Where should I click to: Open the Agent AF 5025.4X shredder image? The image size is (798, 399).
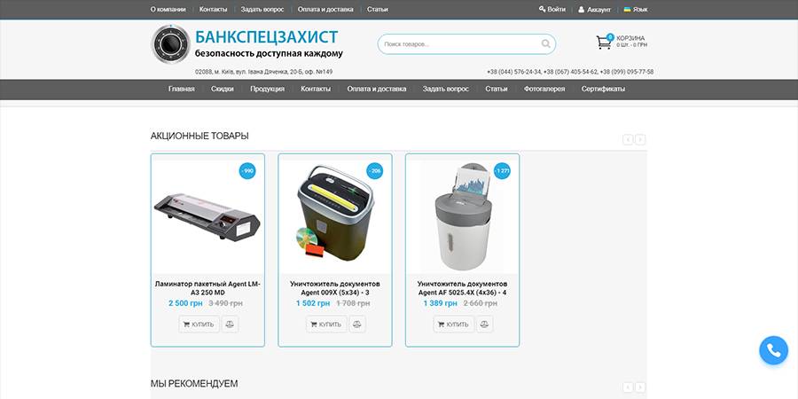[x=462, y=217]
